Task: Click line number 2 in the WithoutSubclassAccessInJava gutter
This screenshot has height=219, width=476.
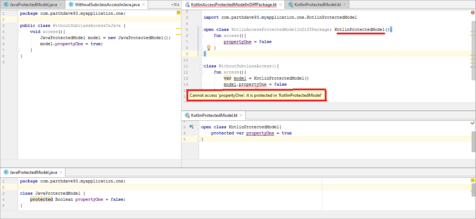Action: 3,19
